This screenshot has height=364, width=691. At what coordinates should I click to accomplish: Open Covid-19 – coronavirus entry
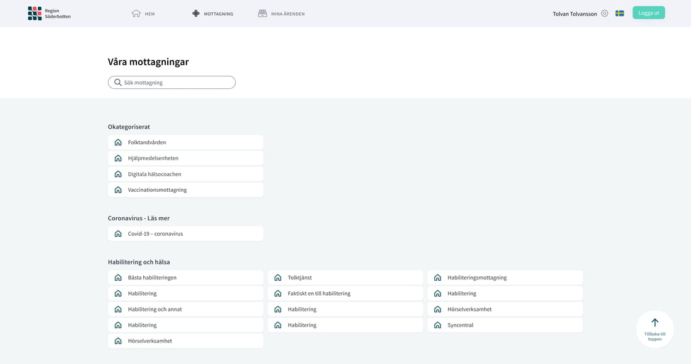[x=186, y=234]
